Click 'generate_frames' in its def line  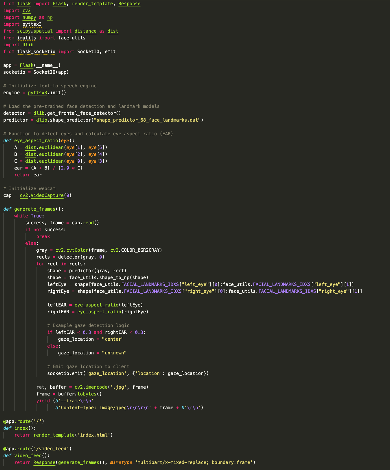tap(35, 209)
